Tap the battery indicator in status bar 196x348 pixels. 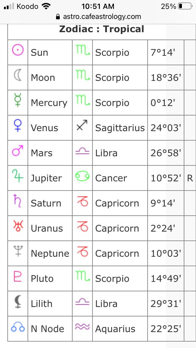pyautogui.click(x=185, y=6)
